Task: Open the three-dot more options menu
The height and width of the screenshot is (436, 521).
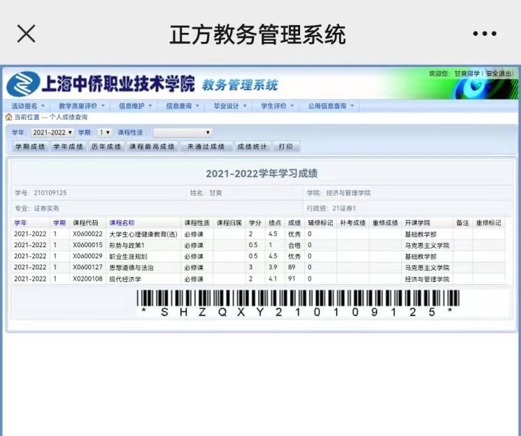Action: (484, 34)
